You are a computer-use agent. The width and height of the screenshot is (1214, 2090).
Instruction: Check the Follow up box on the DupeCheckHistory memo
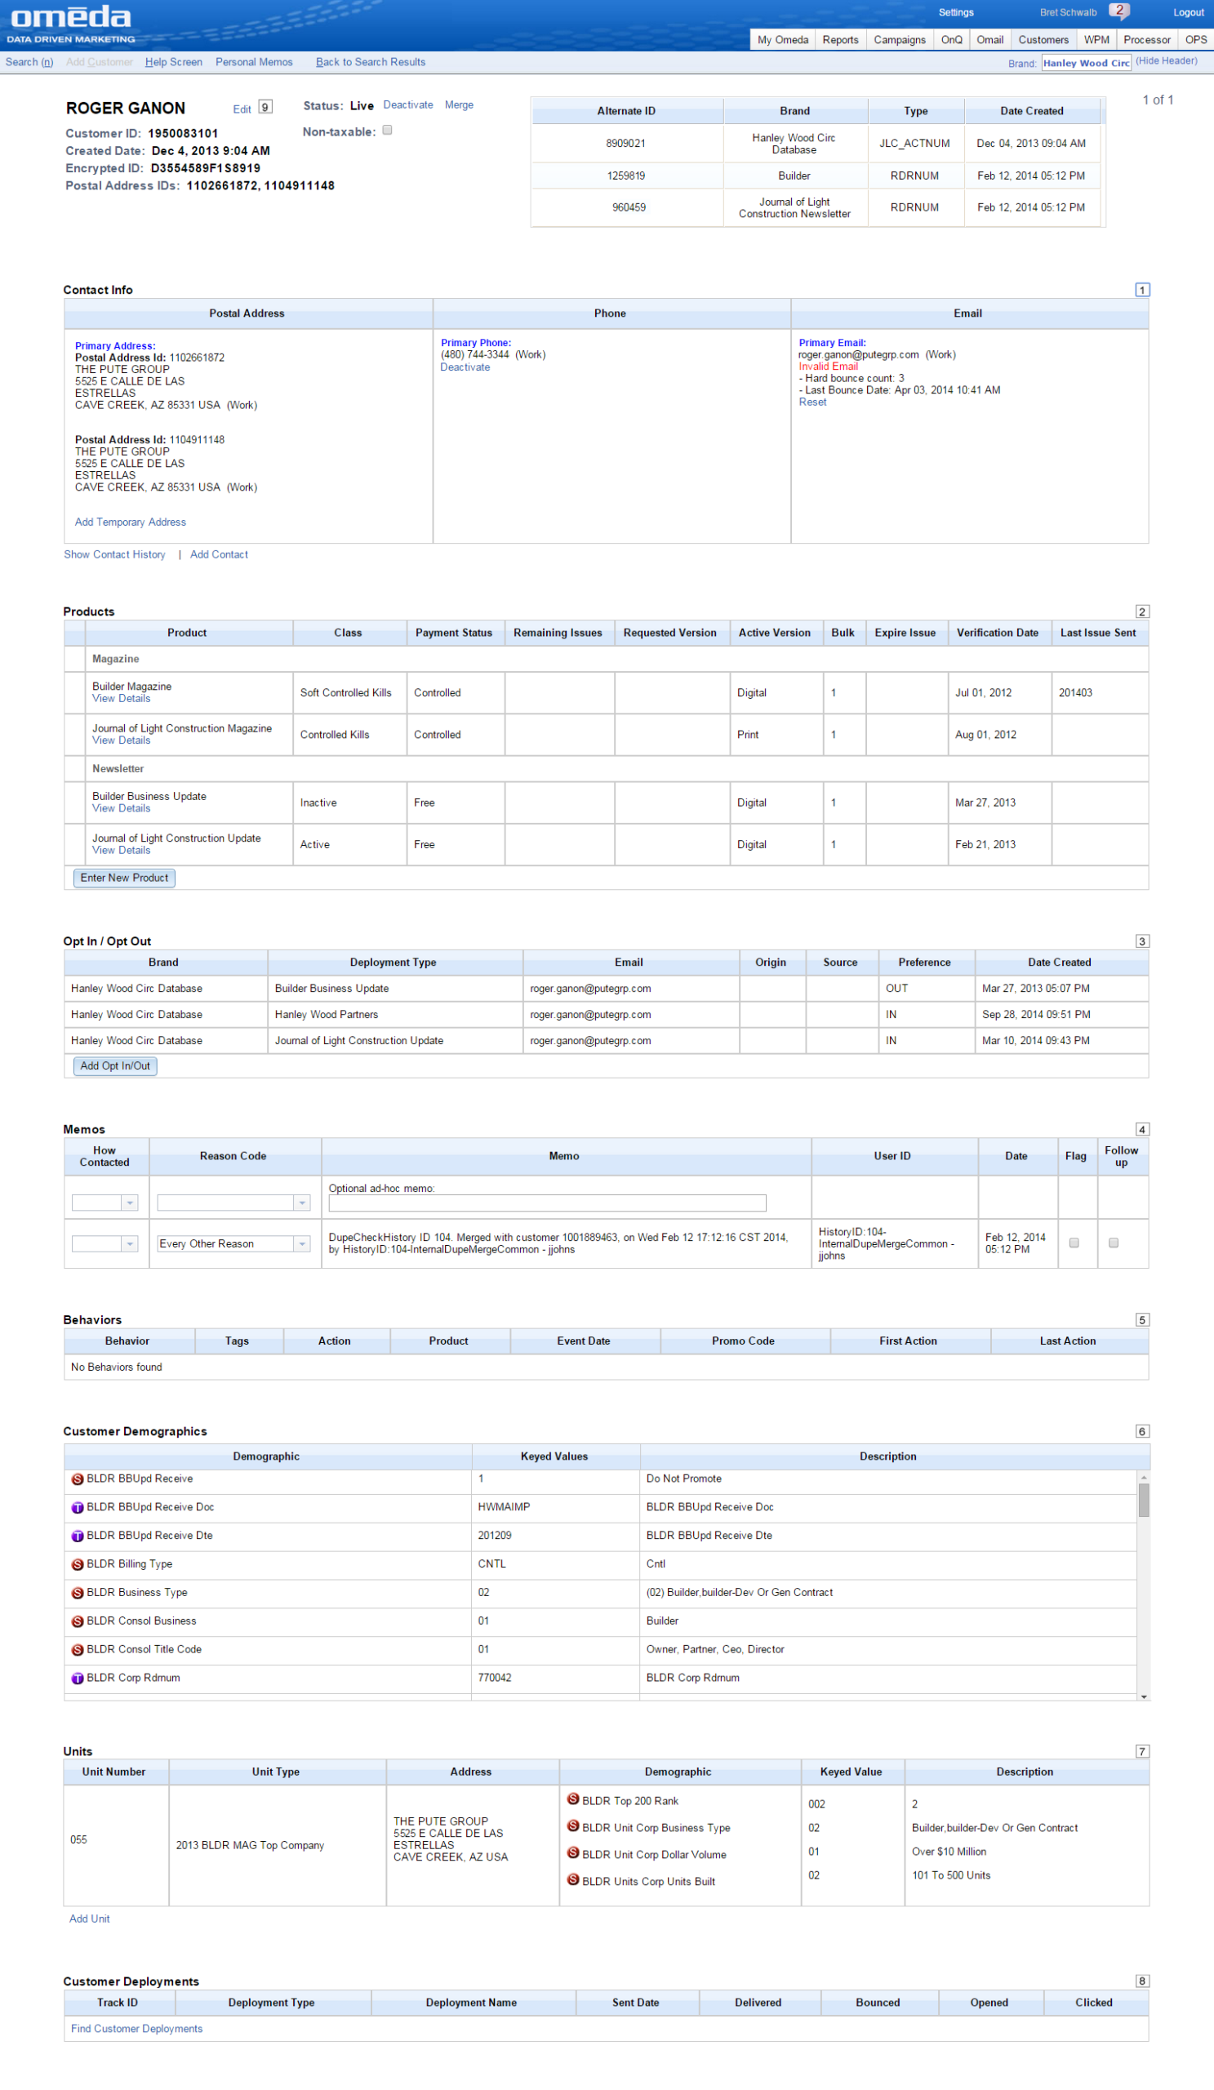pos(1114,1243)
